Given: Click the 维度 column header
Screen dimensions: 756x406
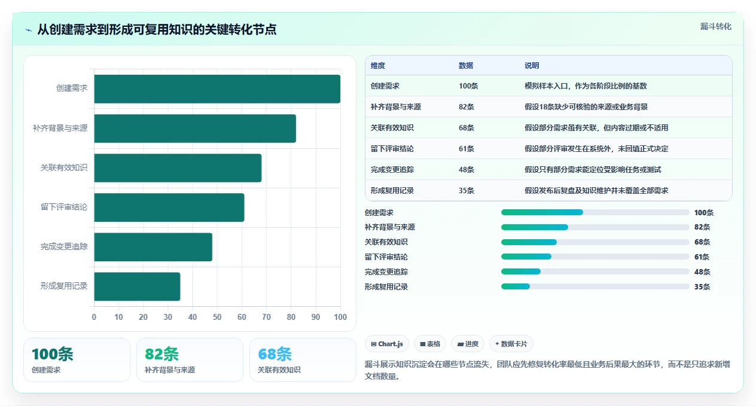Looking at the screenshot, I should coord(378,65).
